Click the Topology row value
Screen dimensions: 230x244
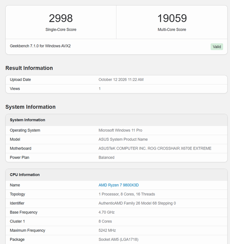(127, 194)
